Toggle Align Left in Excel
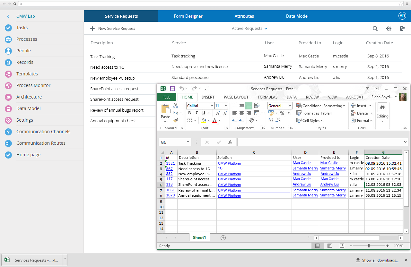 235,113
